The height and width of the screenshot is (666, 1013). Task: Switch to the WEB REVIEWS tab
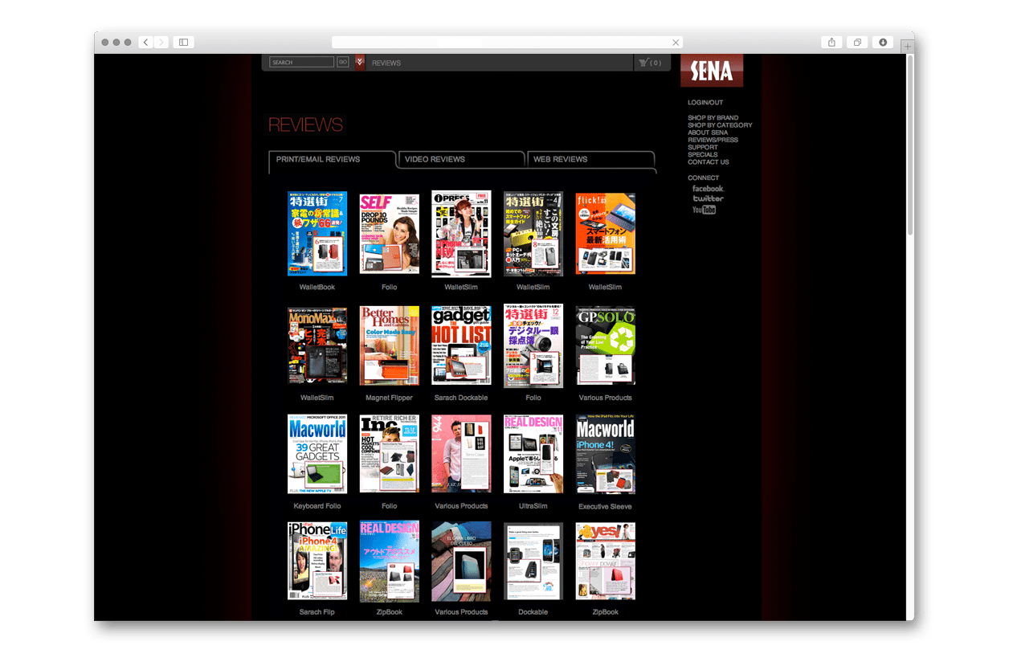(590, 160)
